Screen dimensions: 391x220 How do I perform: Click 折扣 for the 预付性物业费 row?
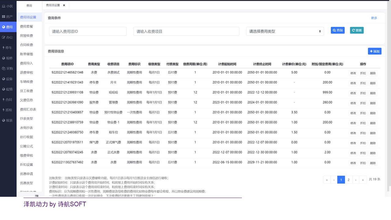pyautogui.click(x=363, y=113)
